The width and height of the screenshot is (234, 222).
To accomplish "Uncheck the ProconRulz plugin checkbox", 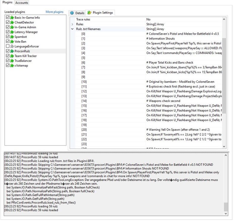I will pyautogui.click(x=8, y=51).
